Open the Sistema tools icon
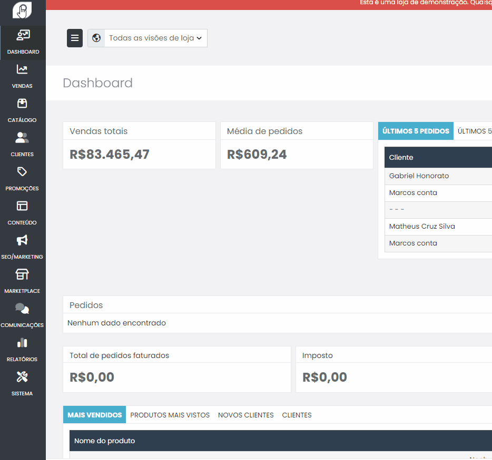Viewport: 492px width, 460px height. (22, 377)
